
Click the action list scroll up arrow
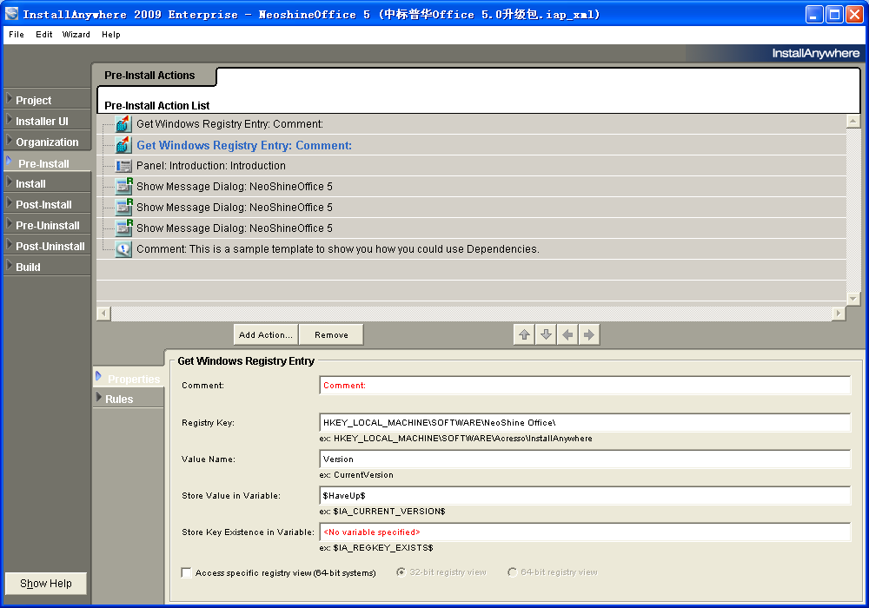coord(853,121)
